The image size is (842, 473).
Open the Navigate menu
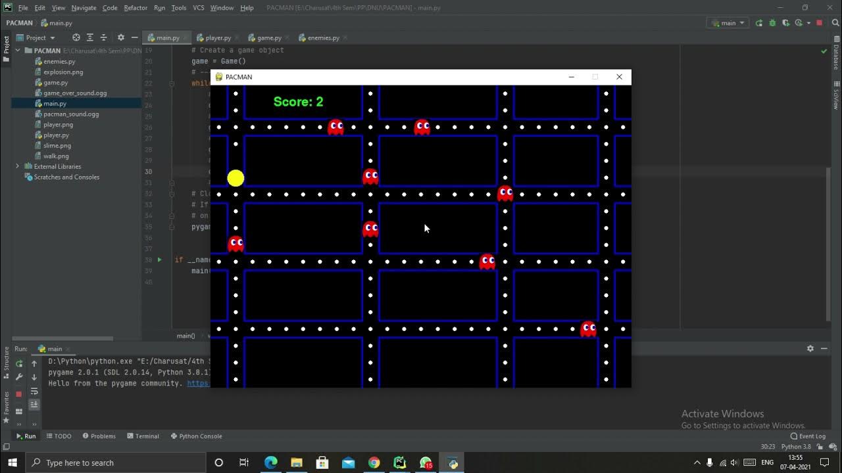click(x=84, y=8)
